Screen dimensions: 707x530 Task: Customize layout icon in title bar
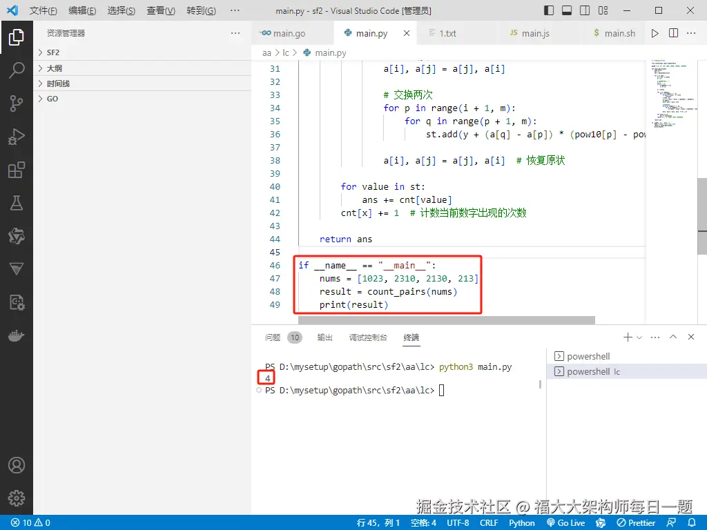coord(603,10)
